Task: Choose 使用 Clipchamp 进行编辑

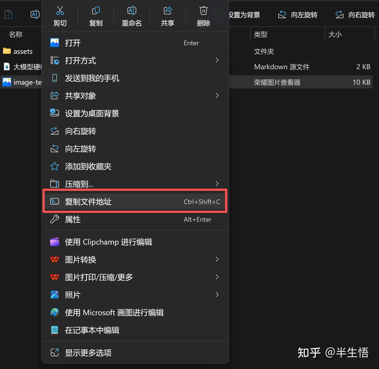Action: 135,242
